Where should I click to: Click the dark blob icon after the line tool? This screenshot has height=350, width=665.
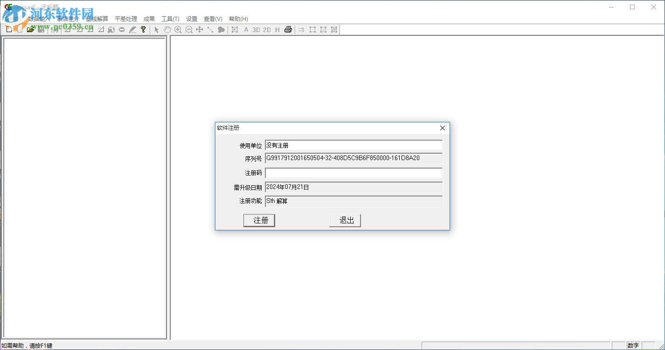pos(221,29)
